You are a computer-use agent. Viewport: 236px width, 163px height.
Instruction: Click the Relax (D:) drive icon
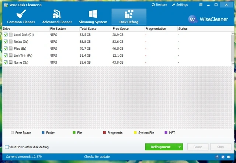(11, 42)
